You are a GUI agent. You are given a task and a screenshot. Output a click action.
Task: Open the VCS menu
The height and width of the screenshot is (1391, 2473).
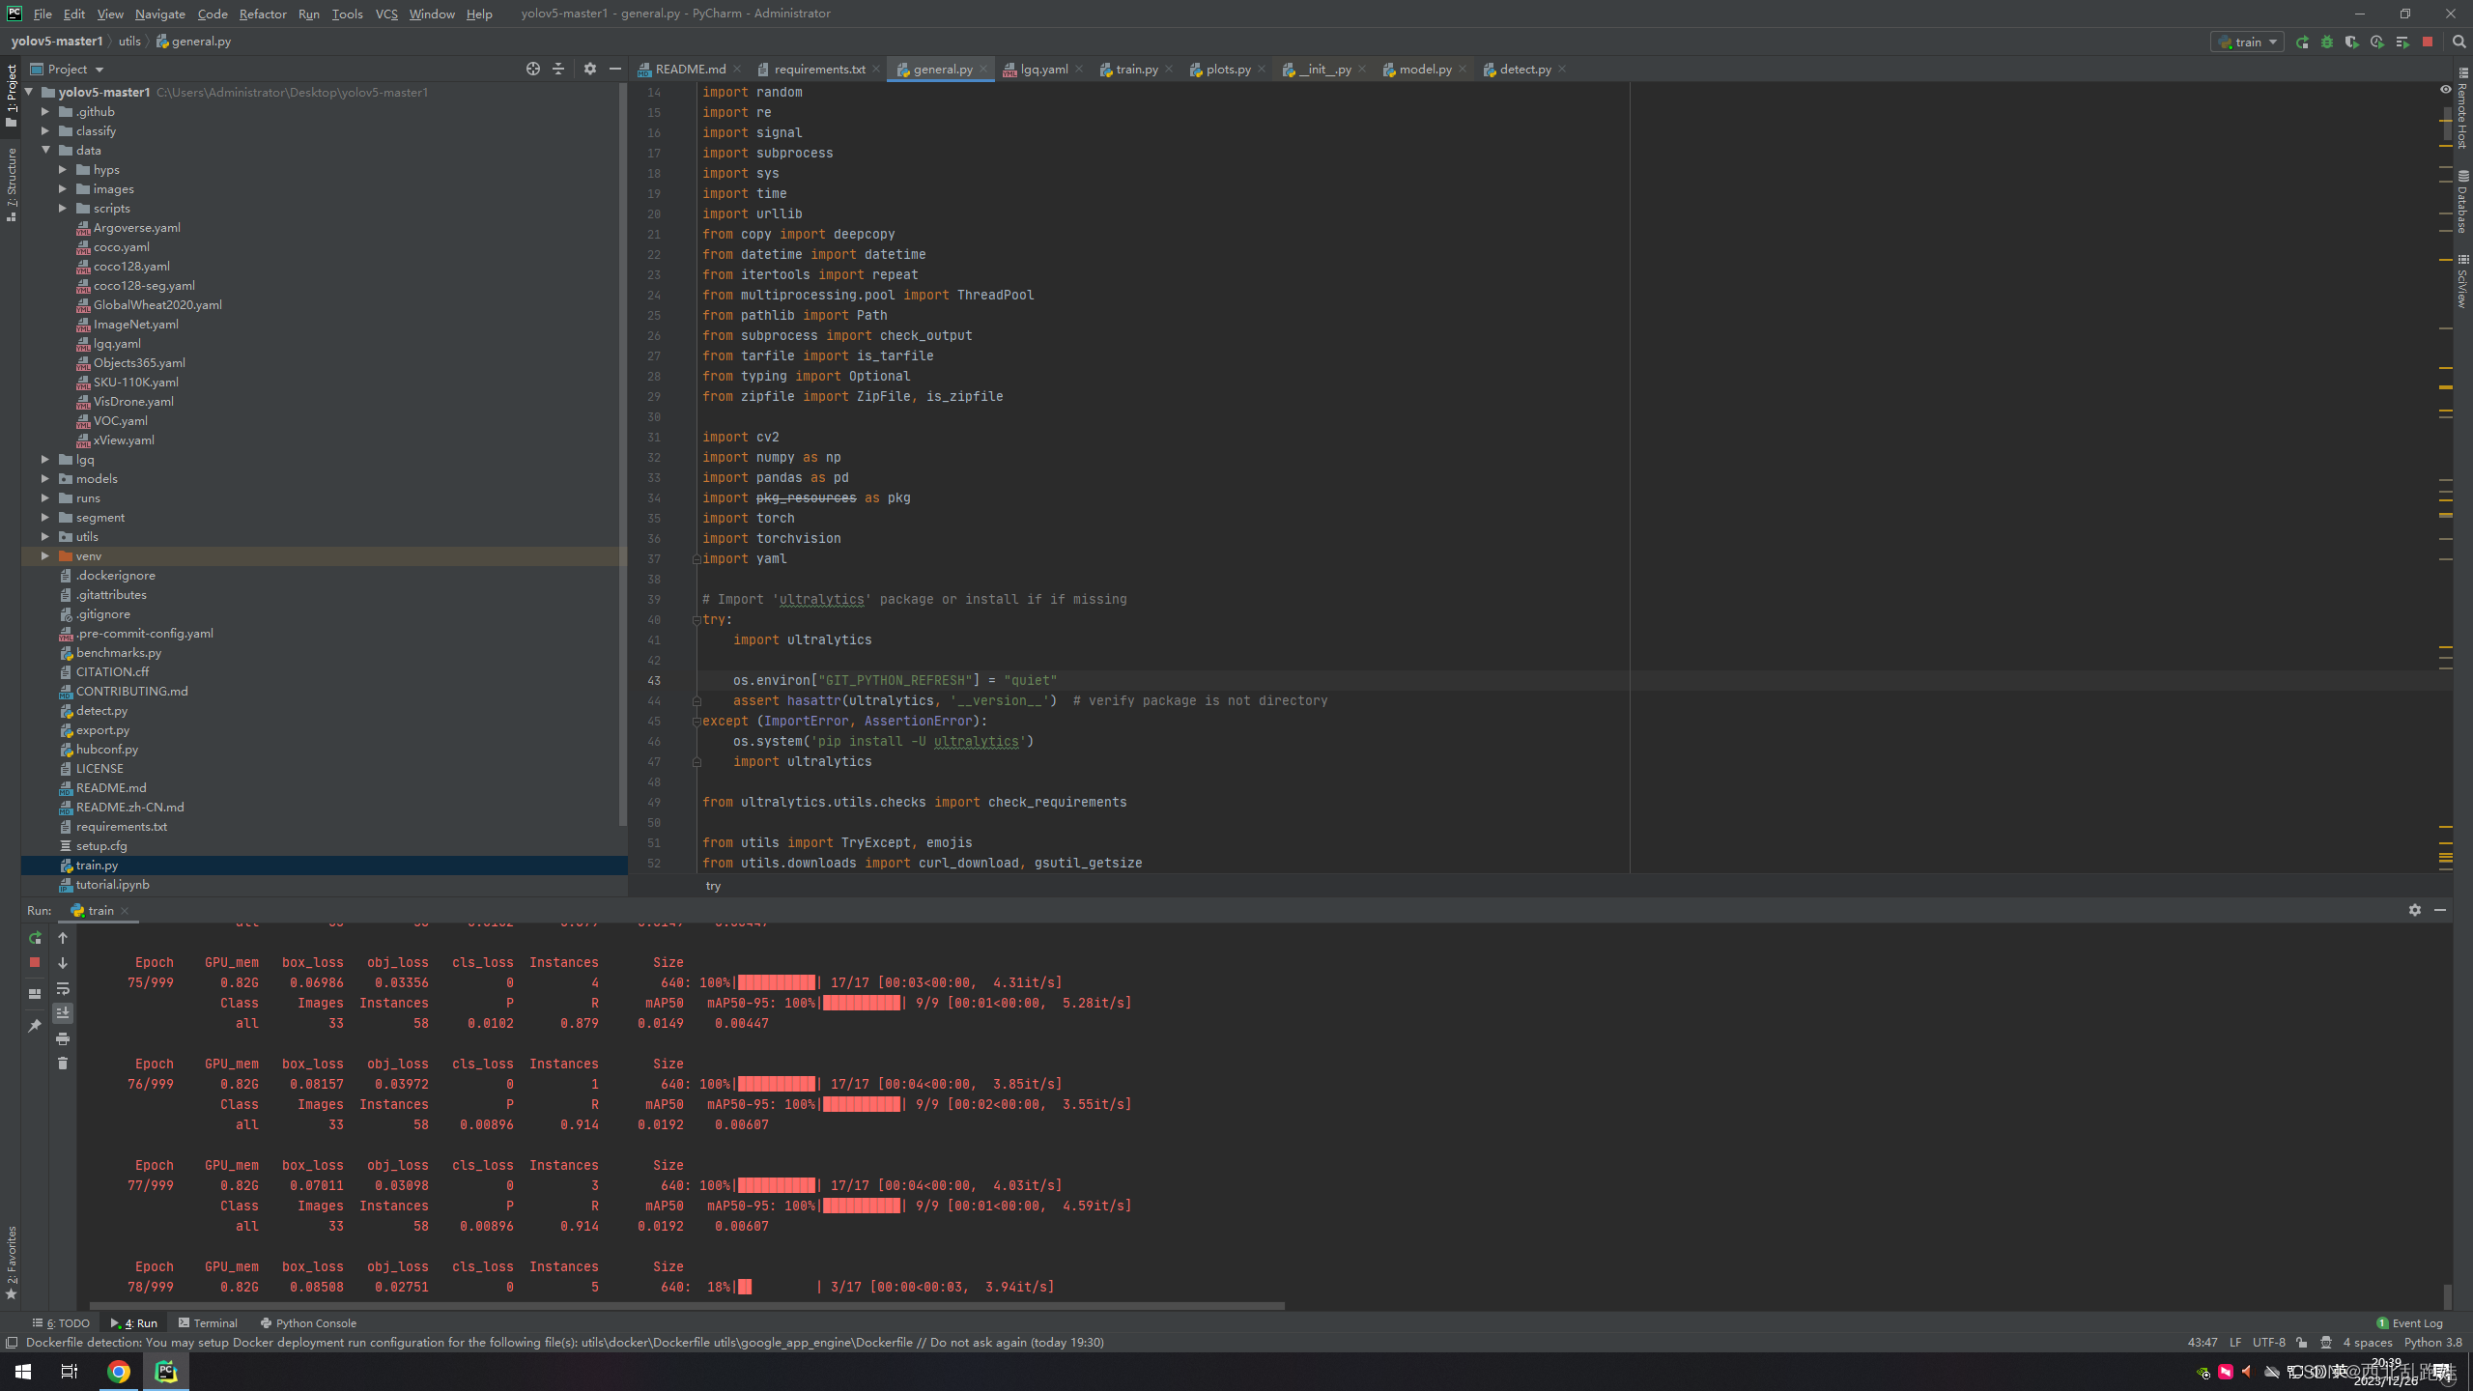tap(386, 14)
